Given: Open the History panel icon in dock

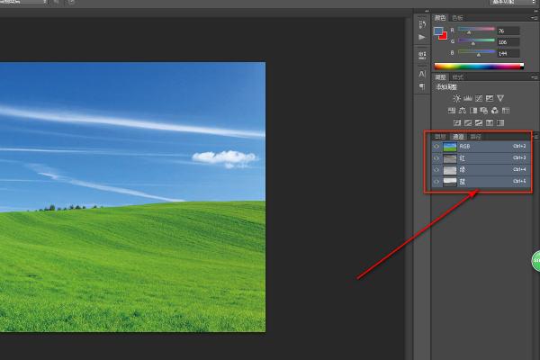Looking at the screenshot, I should point(422,25).
